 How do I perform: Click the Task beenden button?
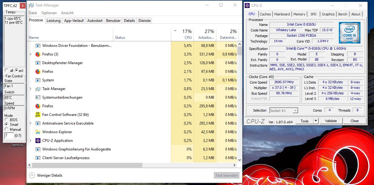(226, 175)
